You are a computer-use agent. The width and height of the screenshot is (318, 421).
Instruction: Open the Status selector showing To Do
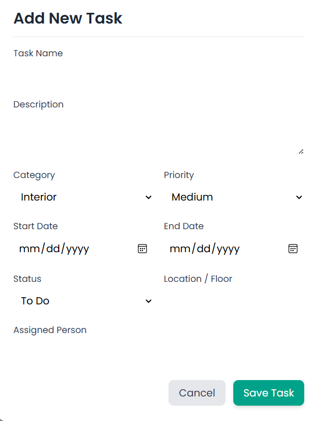(x=82, y=301)
